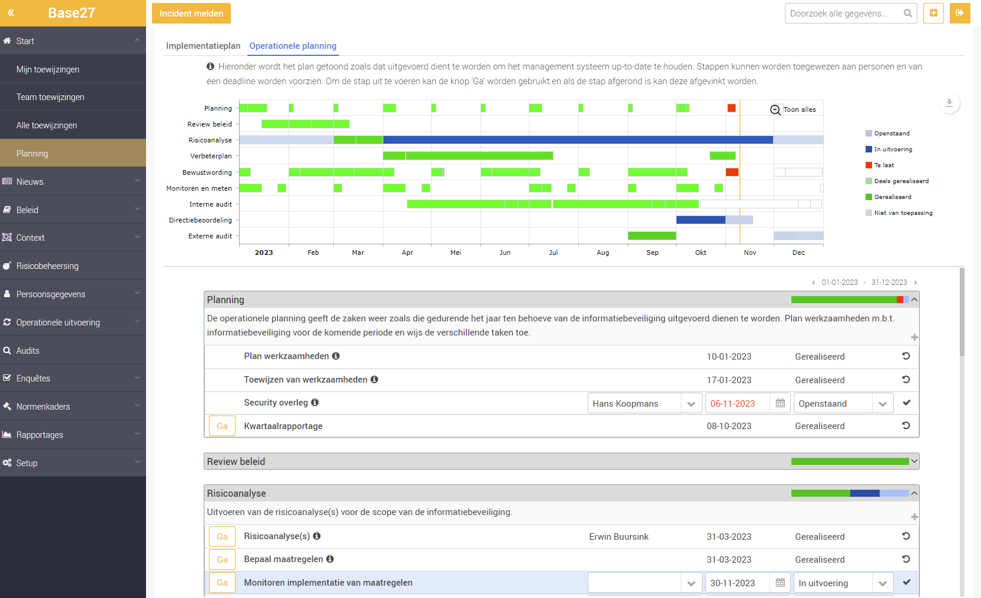Image resolution: width=981 pixels, height=598 pixels.
Task: Confirm Security overleg row with checkmark
Action: [x=907, y=403]
